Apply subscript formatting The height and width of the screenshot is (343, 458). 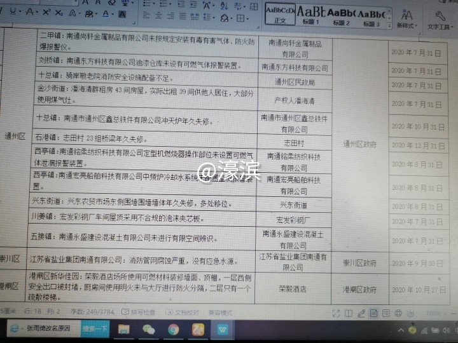click(x=59, y=13)
